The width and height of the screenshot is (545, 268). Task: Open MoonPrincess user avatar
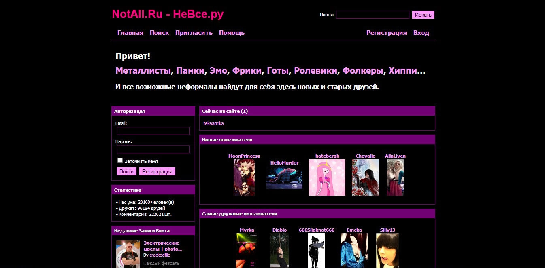click(244, 177)
